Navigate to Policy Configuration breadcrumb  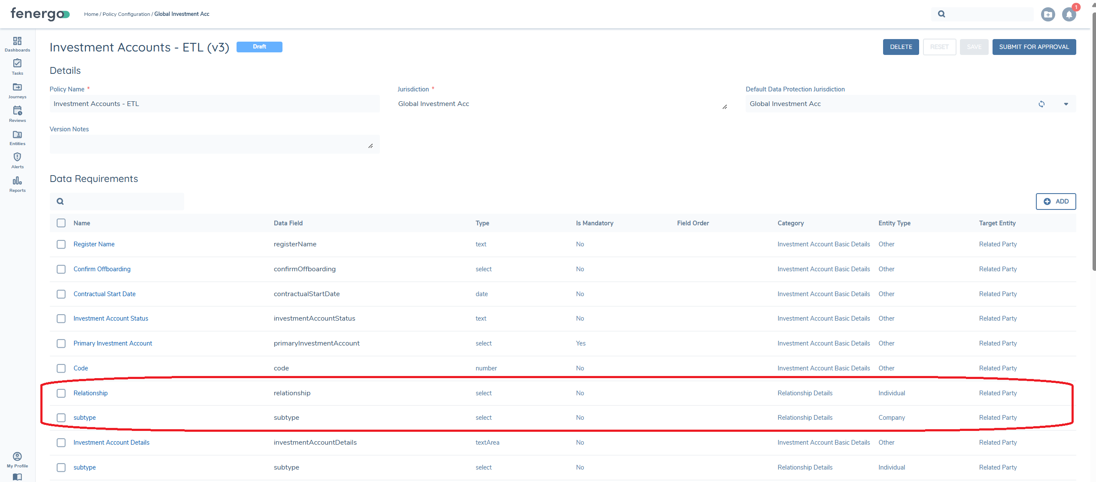point(126,14)
